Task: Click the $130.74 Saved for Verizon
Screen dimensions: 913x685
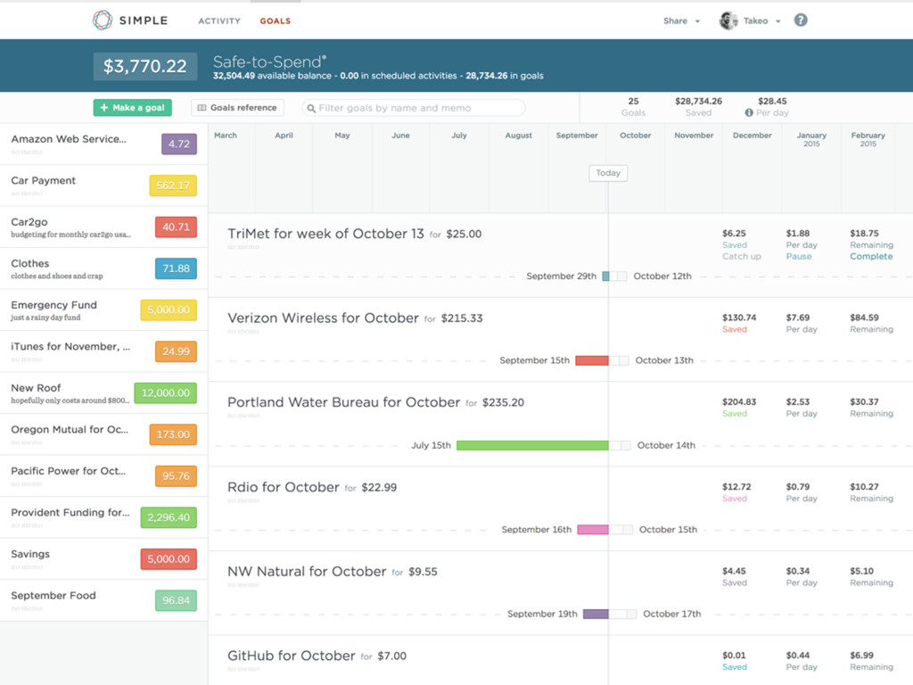Action: click(739, 323)
